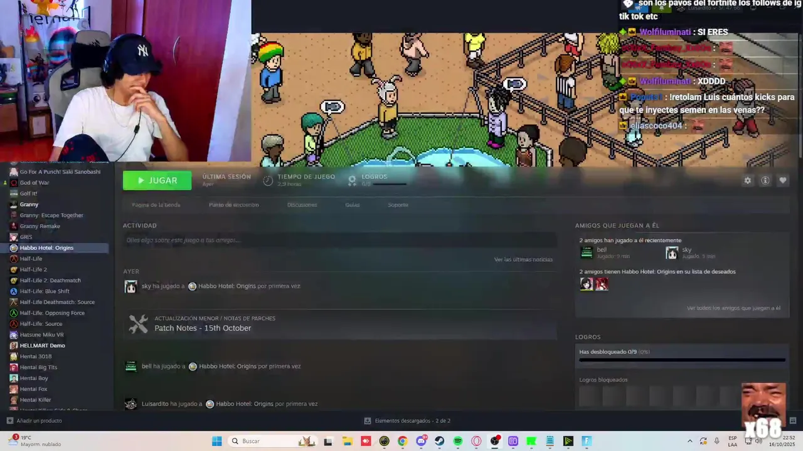The image size is (803, 451).
Task: Click sky friend entry in recent players
Action: click(x=690, y=252)
